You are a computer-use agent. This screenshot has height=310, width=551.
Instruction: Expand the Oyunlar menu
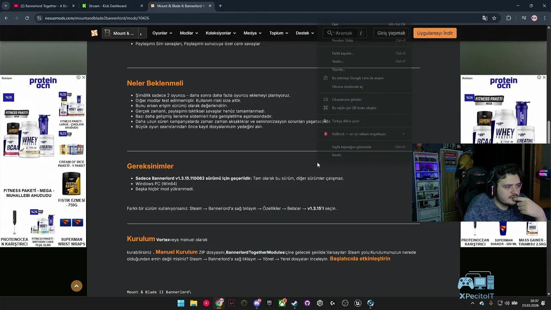pyautogui.click(x=162, y=33)
